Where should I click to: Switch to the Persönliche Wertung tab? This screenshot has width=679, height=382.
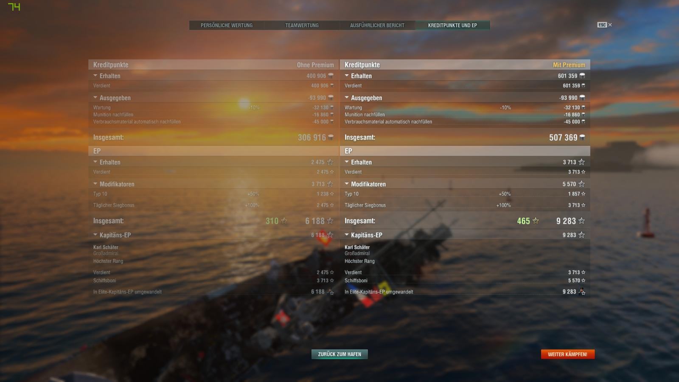point(227,25)
